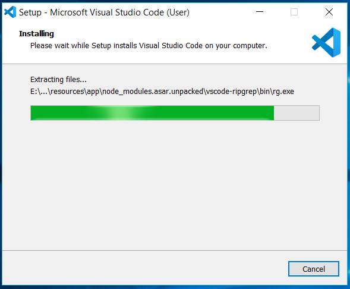Close the Setup window
This screenshot has width=350, height=289.
click(x=329, y=12)
